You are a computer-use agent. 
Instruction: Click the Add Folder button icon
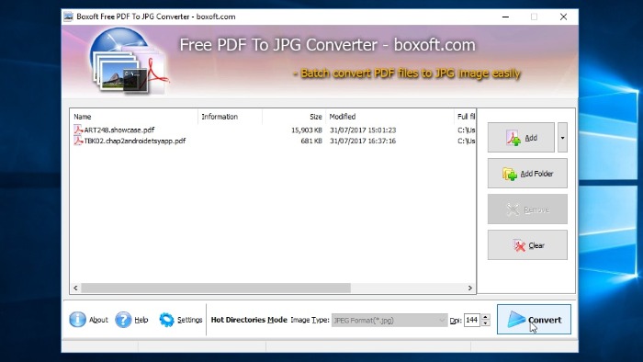(510, 174)
